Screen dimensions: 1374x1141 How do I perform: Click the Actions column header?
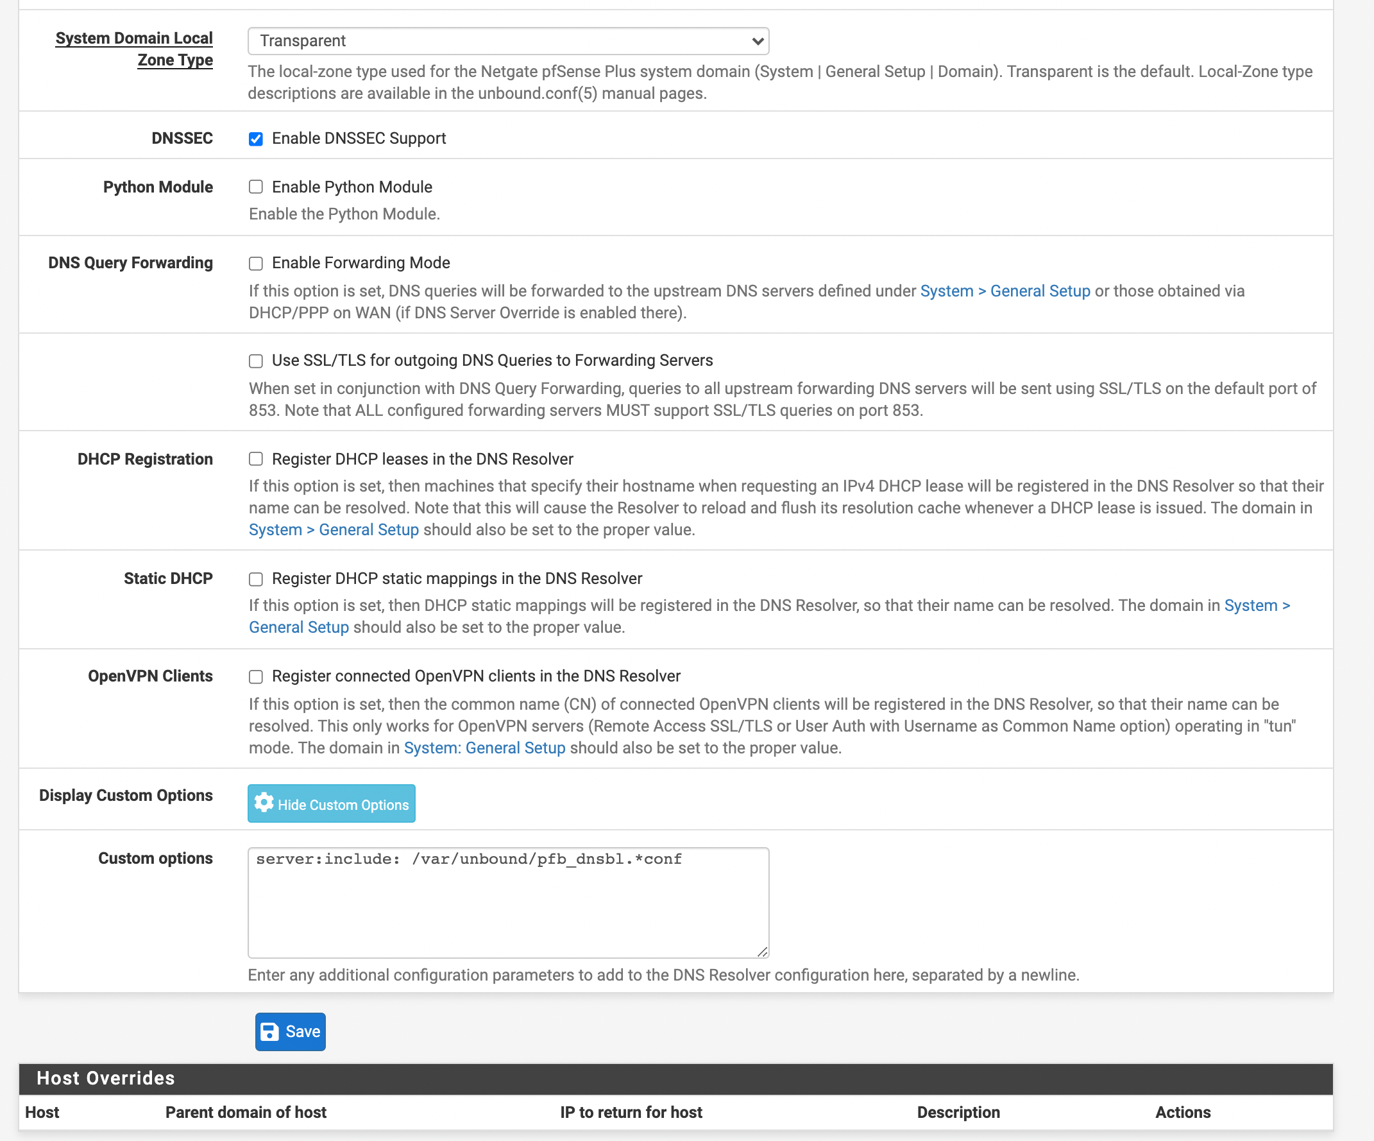(x=1182, y=1112)
